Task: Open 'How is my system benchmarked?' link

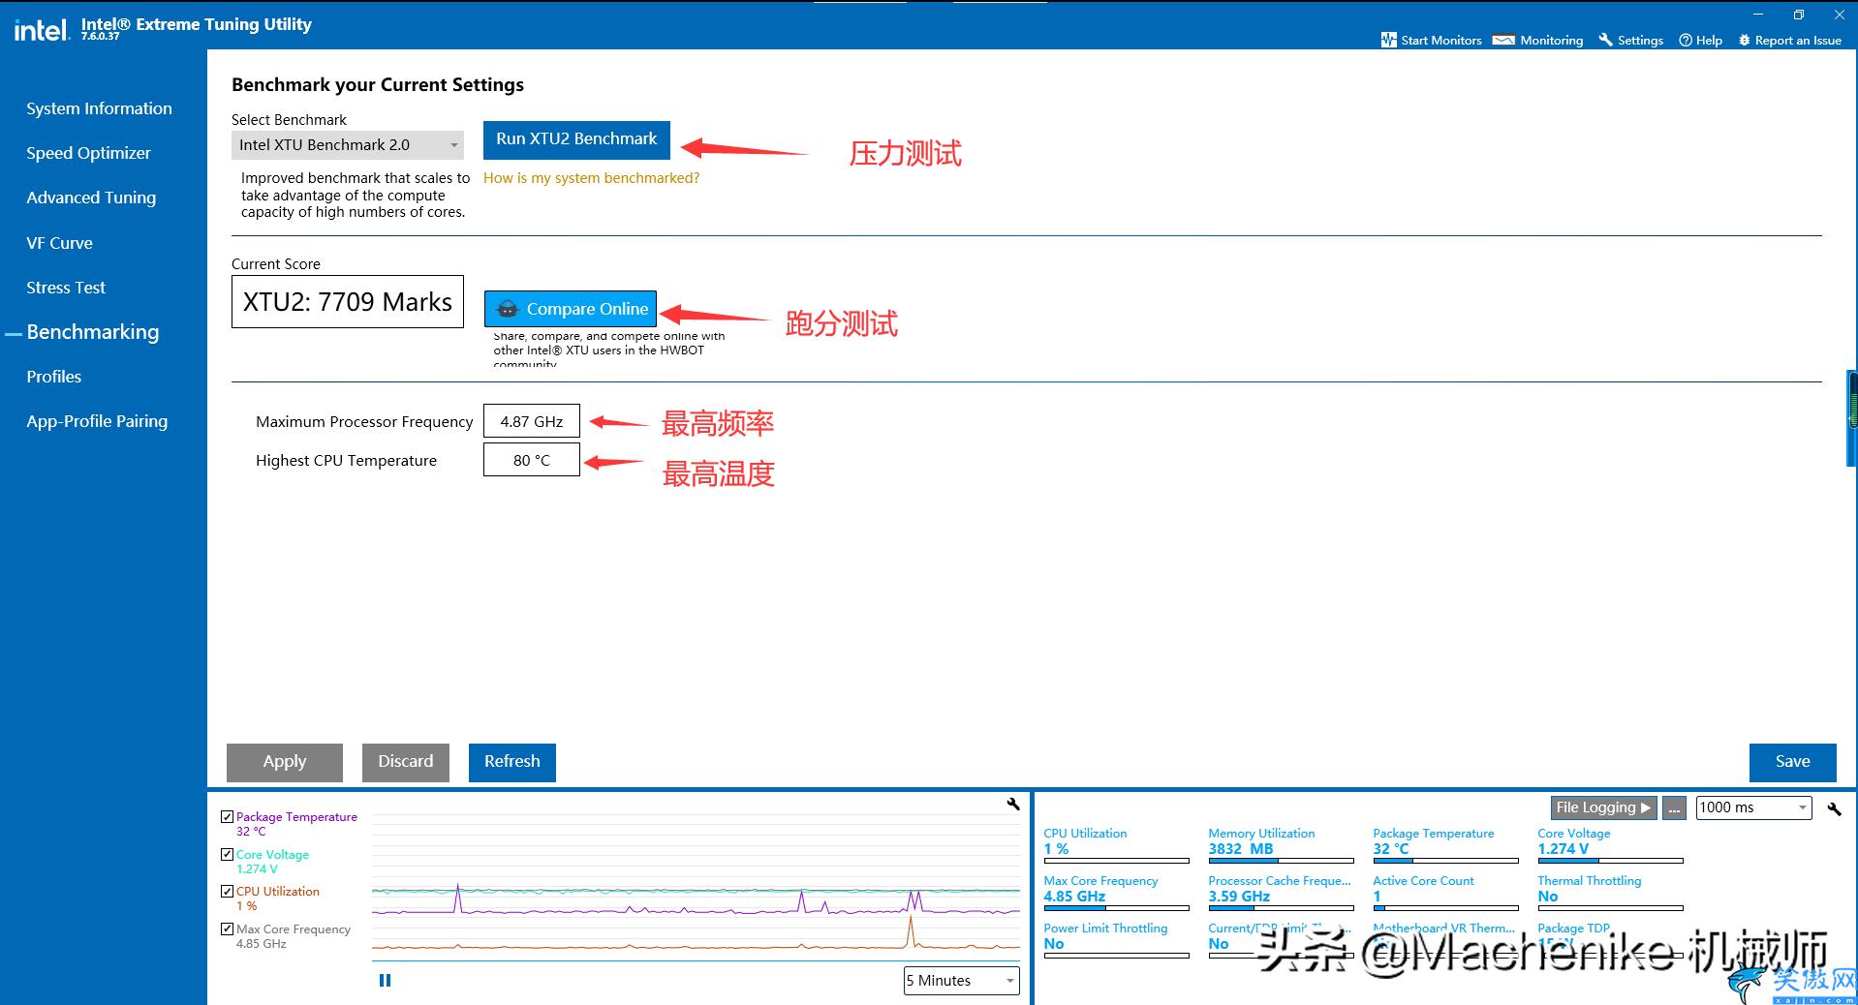Action: click(x=591, y=178)
